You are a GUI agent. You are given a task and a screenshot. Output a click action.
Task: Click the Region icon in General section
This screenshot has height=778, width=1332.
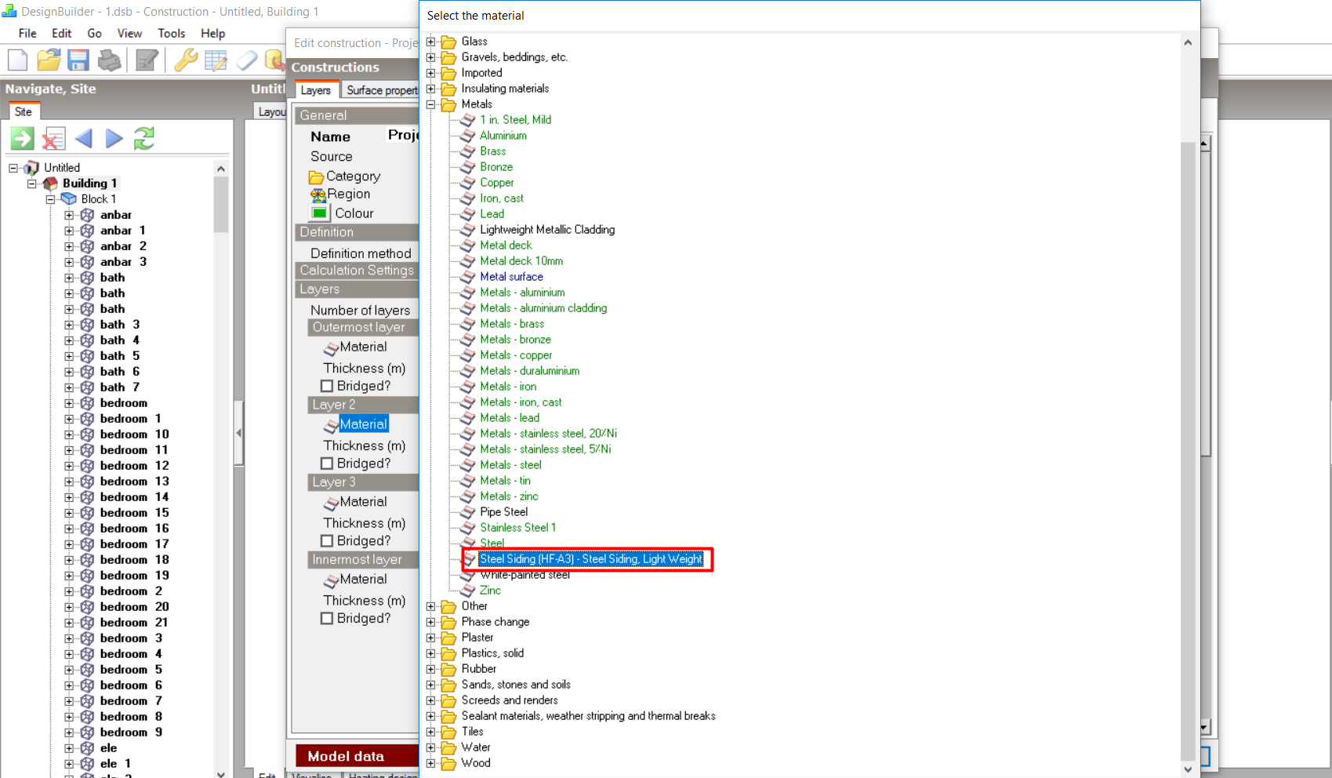[x=318, y=194]
